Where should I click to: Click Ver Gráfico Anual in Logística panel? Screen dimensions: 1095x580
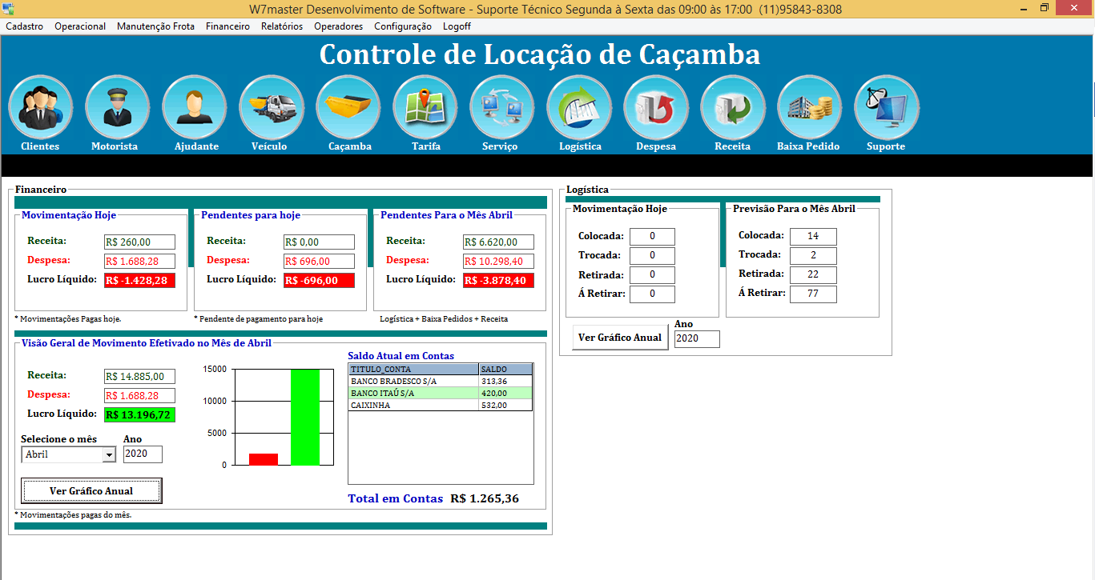620,338
